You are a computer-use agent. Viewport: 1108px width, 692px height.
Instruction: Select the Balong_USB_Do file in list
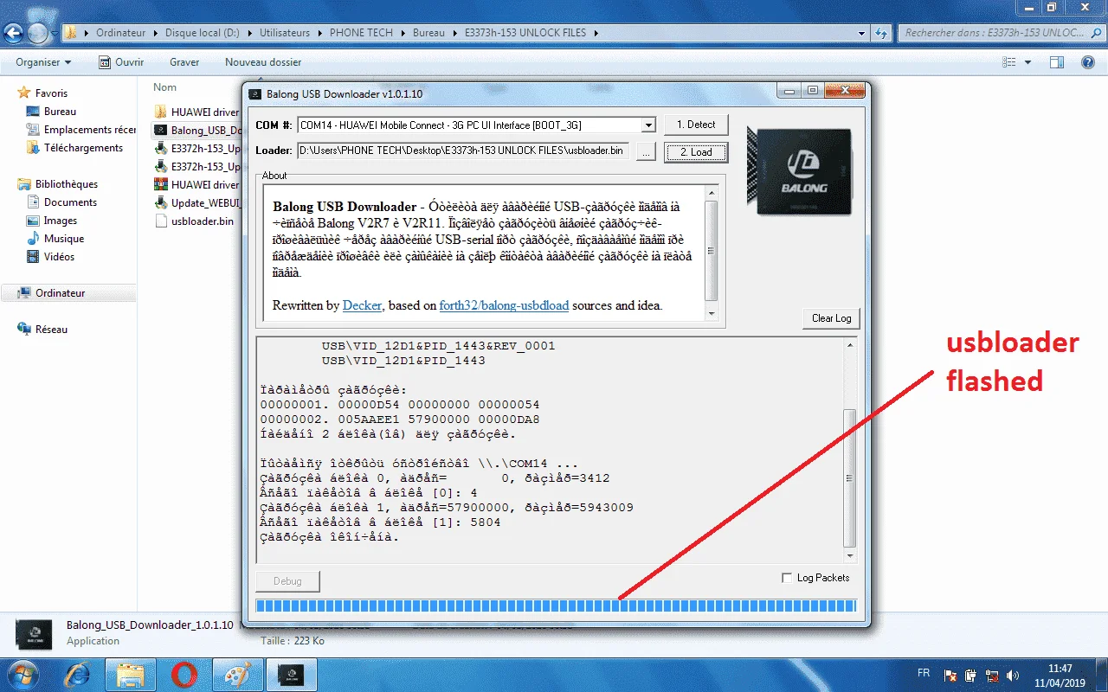(197, 131)
